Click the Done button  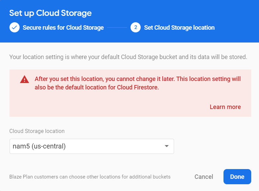[237, 177]
